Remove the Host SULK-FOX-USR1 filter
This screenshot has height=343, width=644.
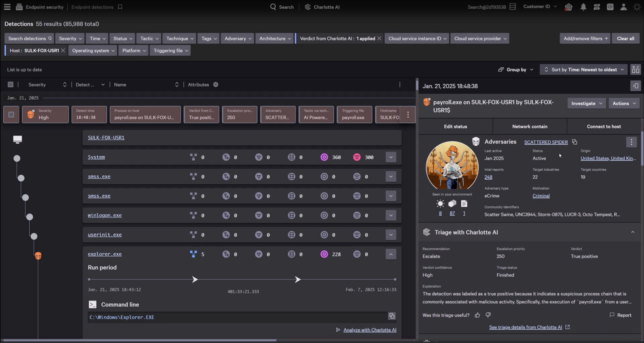[x=63, y=51]
